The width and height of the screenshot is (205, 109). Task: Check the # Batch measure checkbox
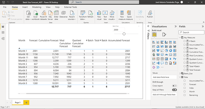click(184, 41)
